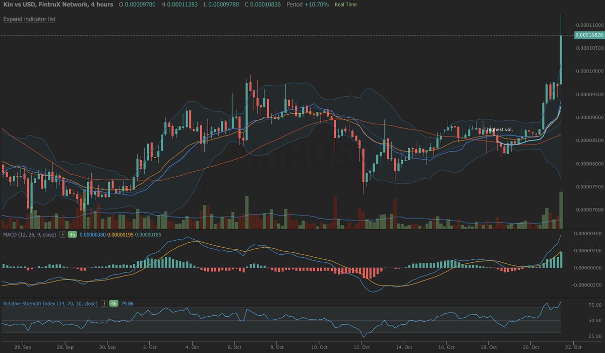Image resolution: width=605 pixels, height=353 pixels.
Task: Click the Real Time status label
Action: [x=345, y=5]
